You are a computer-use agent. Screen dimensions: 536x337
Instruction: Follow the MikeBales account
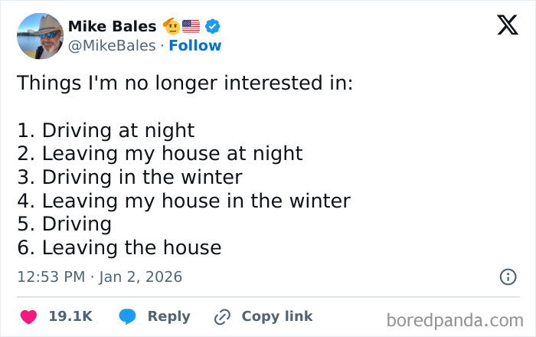(x=194, y=45)
